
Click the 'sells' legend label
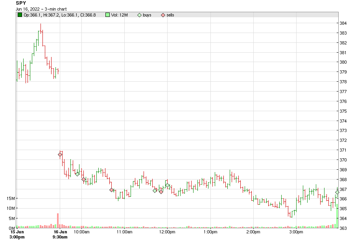coord(170,15)
